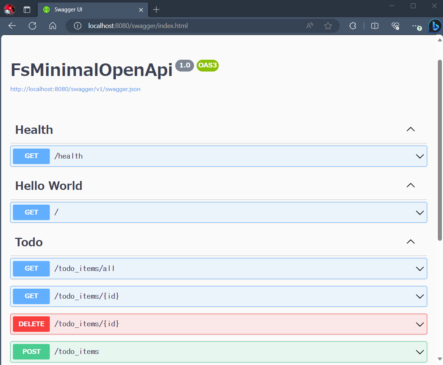Image resolution: width=443 pixels, height=365 pixels.
Task: Expand the GET /health operation arrow
Action: pyautogui.click(x=420, y=156)
